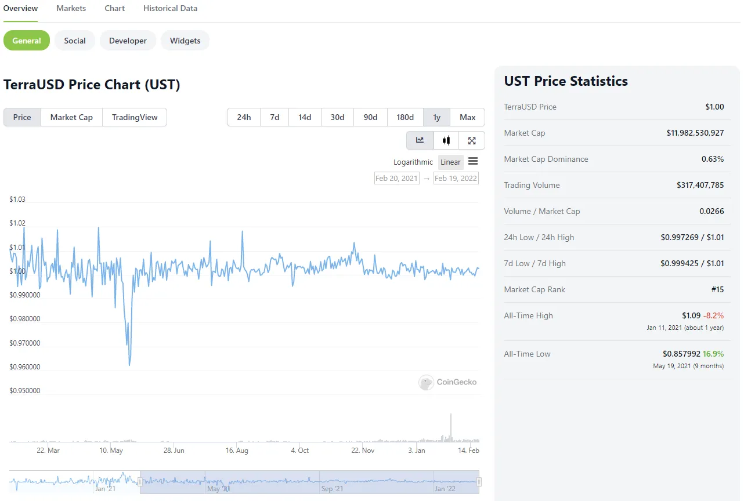Edit the Feb 19, 2022 end date
Screen dimensions: 744x501
(456, 178)
